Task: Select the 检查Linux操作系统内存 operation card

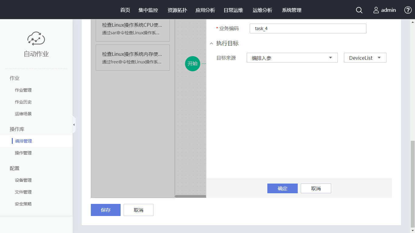Action: pos(132,58)
